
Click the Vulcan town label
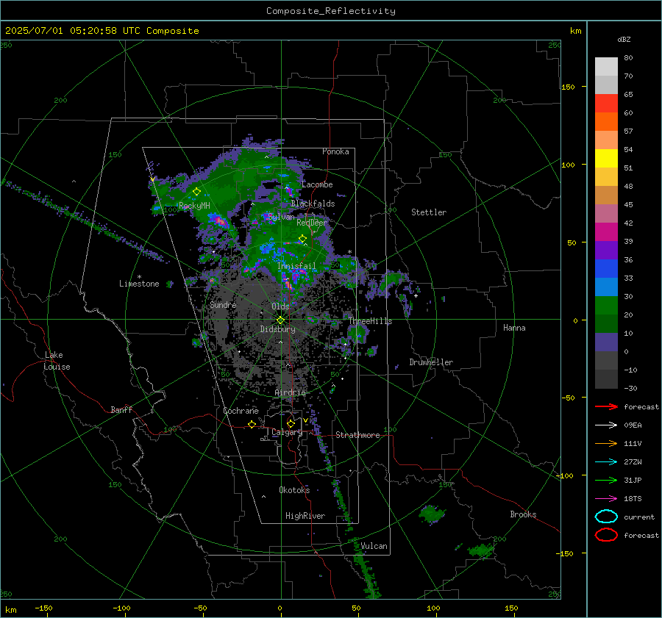pos(374,546)
